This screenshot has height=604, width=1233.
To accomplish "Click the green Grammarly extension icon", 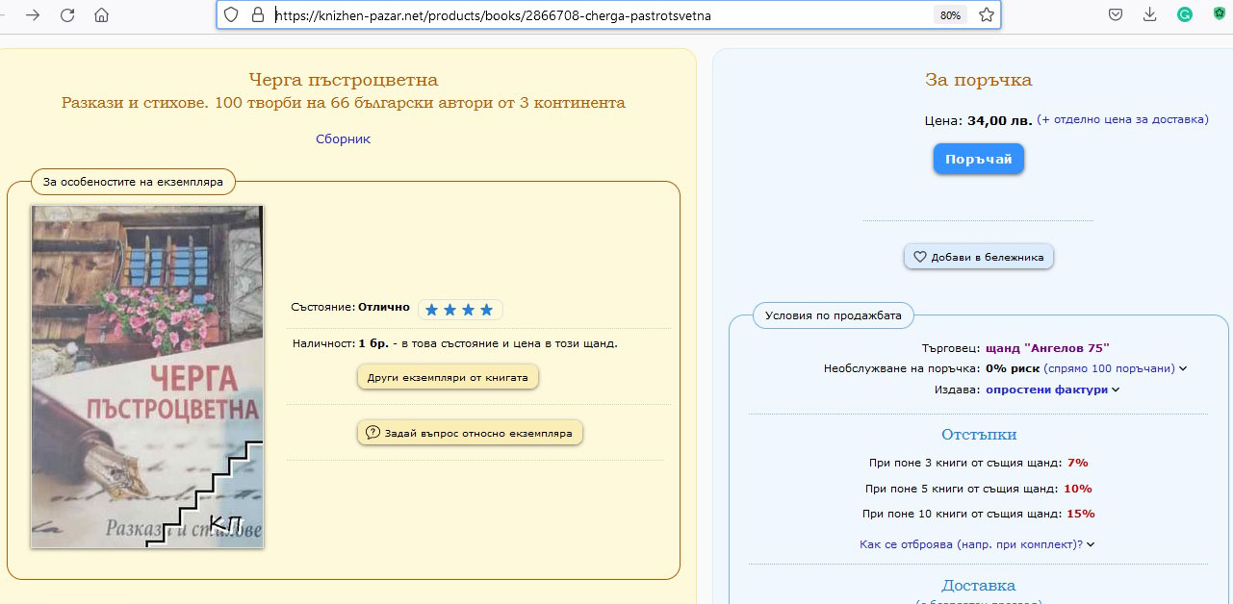I will (1185, 15).
